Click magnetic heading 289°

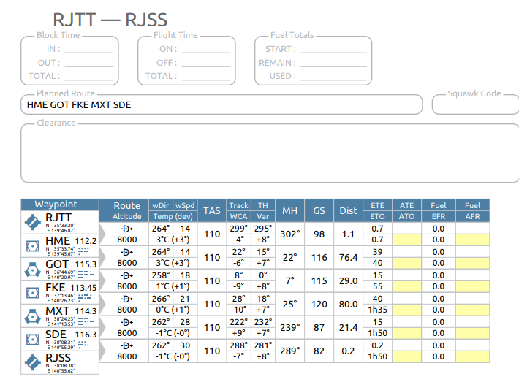(x=290, y=351)
